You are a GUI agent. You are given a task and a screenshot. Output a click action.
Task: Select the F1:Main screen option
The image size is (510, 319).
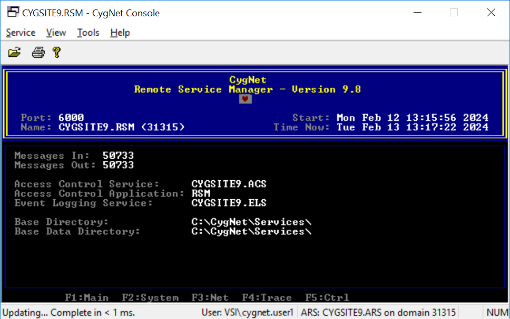pos(87,297)
